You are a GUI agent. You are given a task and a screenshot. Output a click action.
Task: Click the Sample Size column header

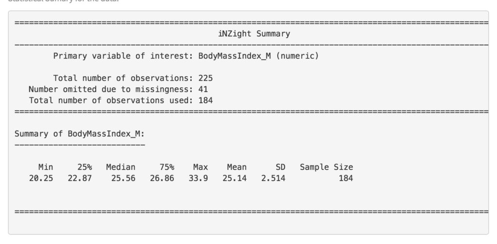pos(327,167)
